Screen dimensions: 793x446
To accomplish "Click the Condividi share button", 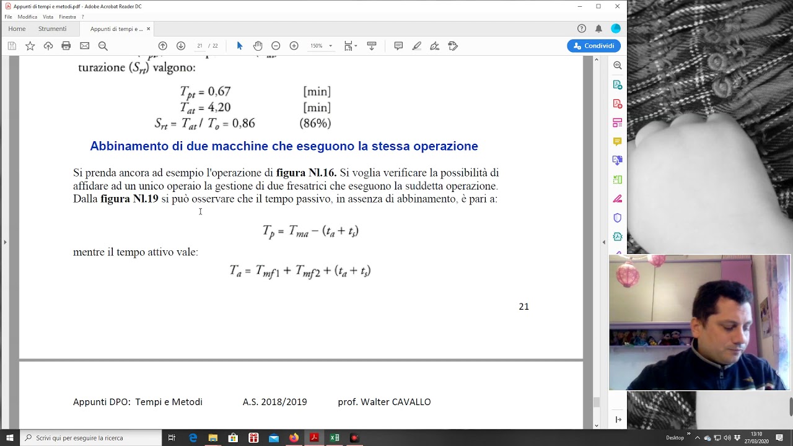I will pos(594,46).
